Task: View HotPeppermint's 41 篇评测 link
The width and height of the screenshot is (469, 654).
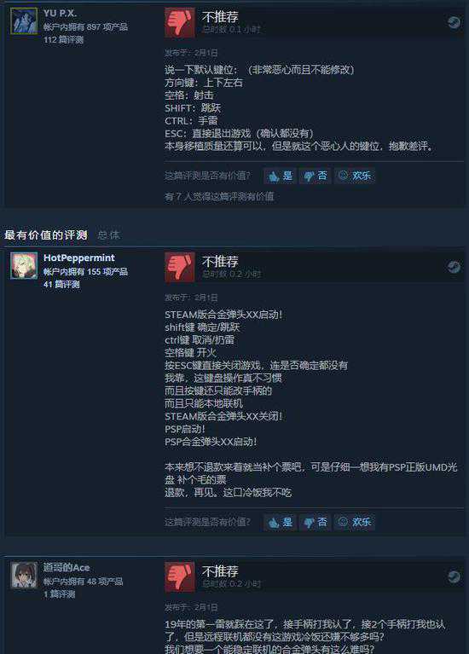Action: click(x=61, y=285)
